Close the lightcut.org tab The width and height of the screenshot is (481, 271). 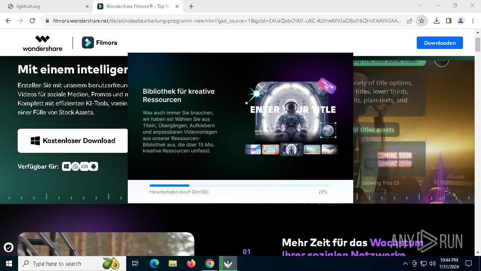(87, 6)
